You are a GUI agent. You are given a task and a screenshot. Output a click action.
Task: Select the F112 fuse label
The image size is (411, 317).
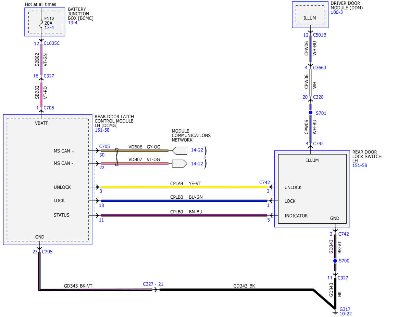[x=49, y=18]
